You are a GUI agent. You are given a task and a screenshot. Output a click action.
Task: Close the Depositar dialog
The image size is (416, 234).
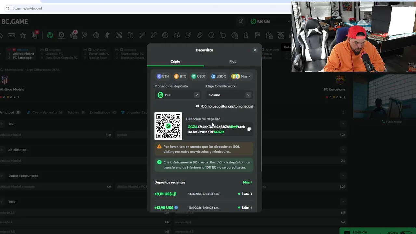pos(255,50)
